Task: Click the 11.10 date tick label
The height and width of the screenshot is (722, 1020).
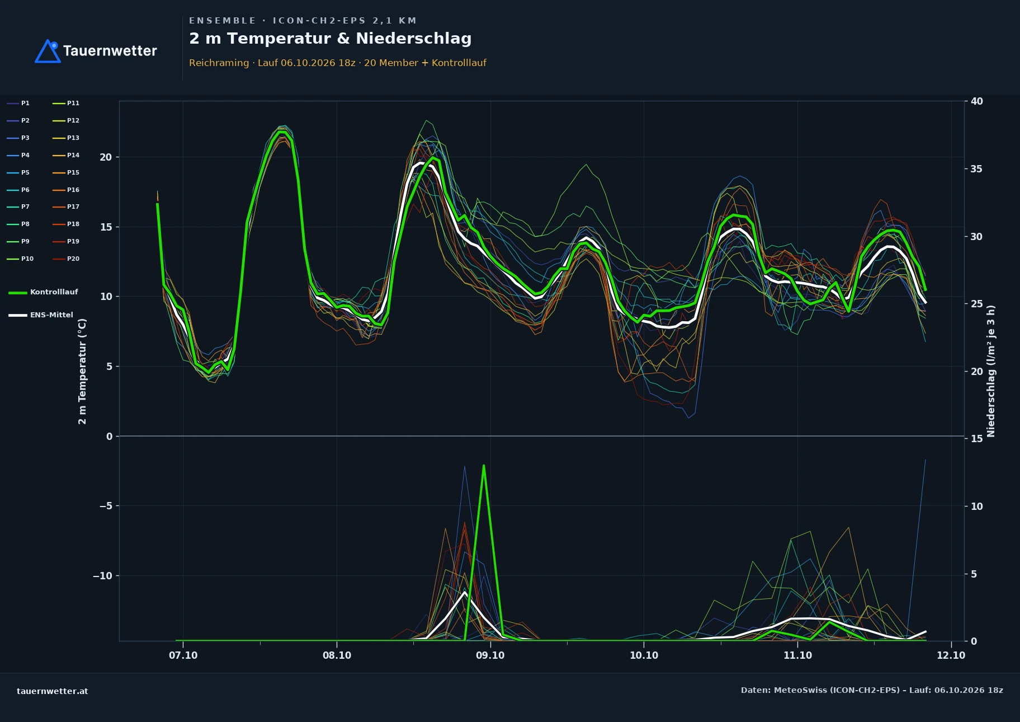Action: point(797,655)
